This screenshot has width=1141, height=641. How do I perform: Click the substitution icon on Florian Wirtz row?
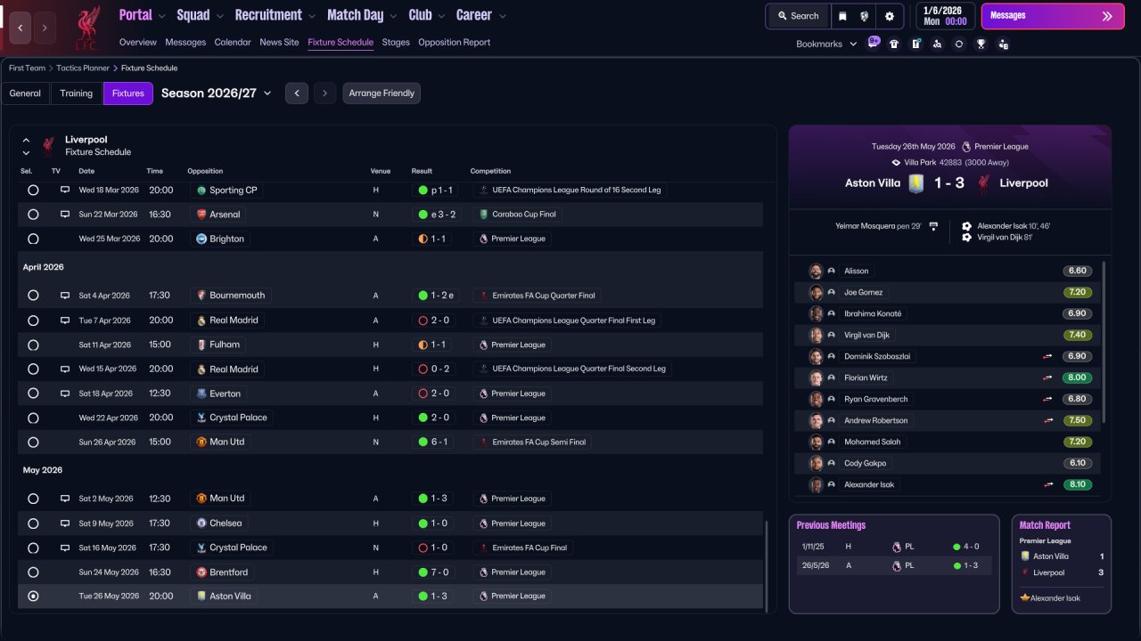click(1049, 377)
